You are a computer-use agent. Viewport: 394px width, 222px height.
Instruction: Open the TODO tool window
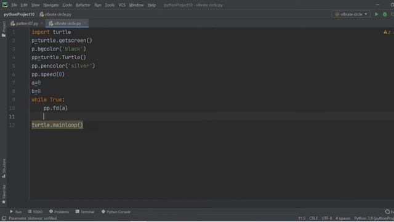[x=35, y=212]
